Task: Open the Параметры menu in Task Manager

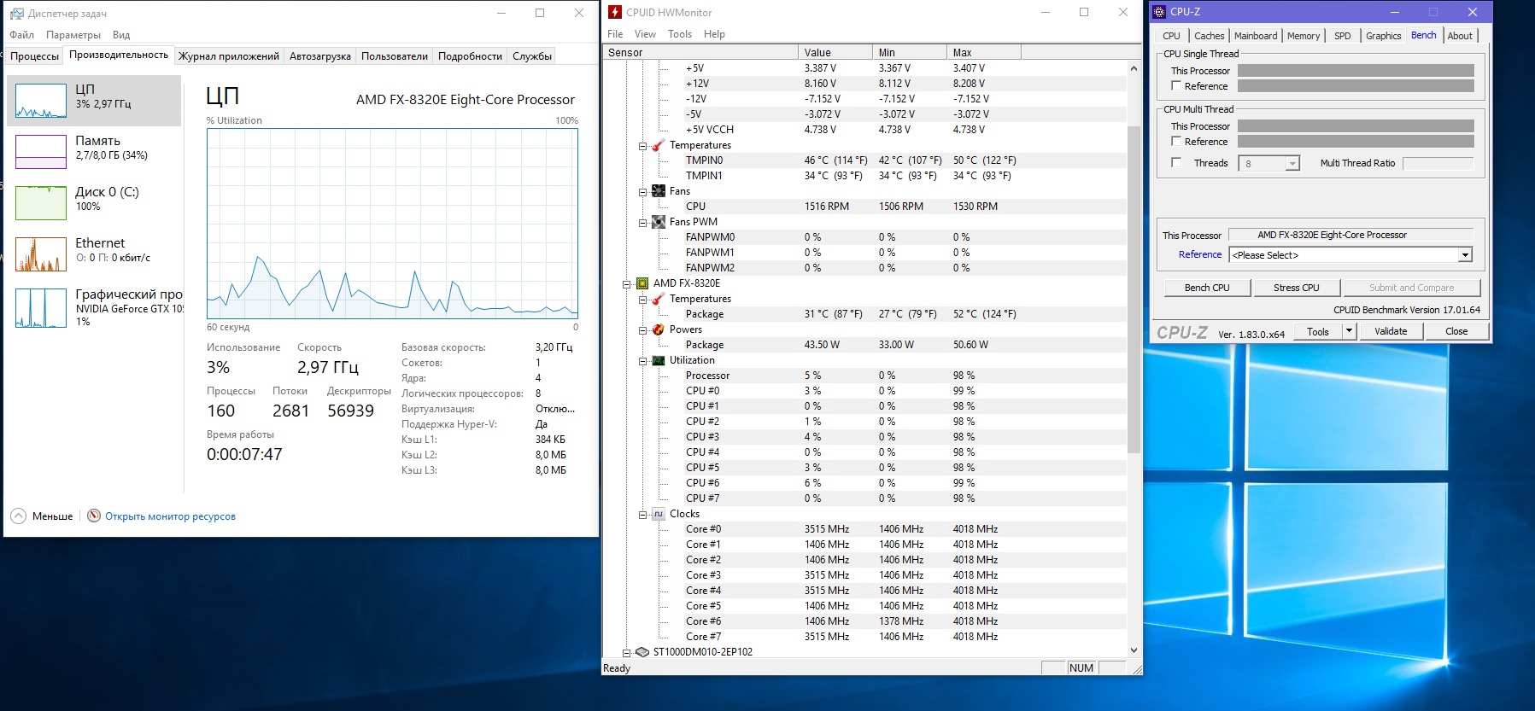Action: click(73, 35)
